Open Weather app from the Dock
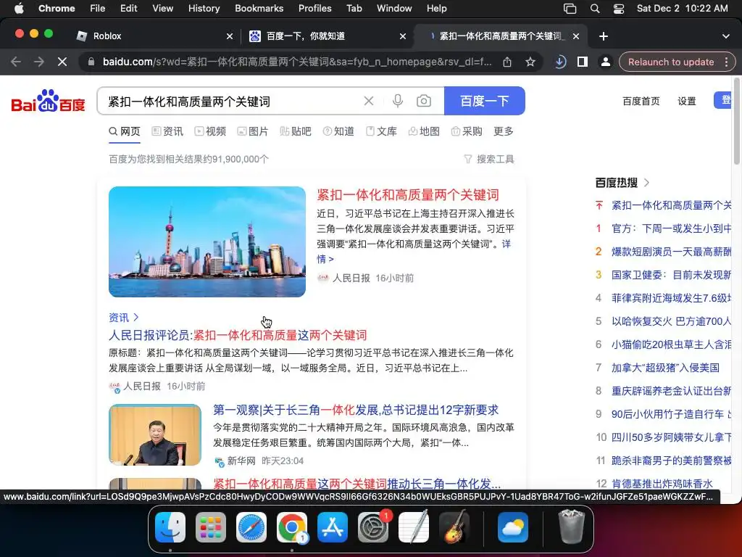This screenshot has height=557, width=742. click(x=513, y=527)
